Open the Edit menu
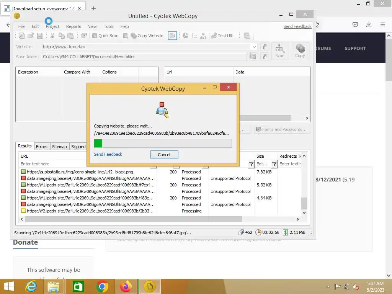This screenshot has width=392, height=294. [35, 26]
